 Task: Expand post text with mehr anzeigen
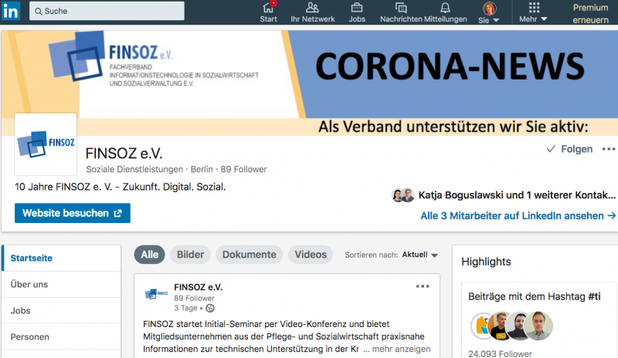(x=401, y=350)
